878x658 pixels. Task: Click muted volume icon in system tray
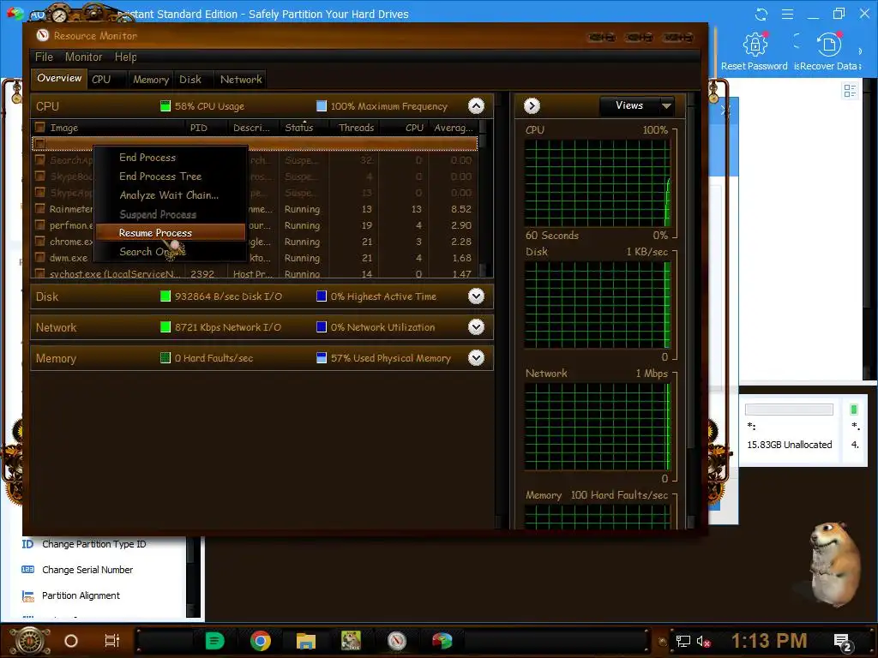pyautogui.click(x=703, y=641)
